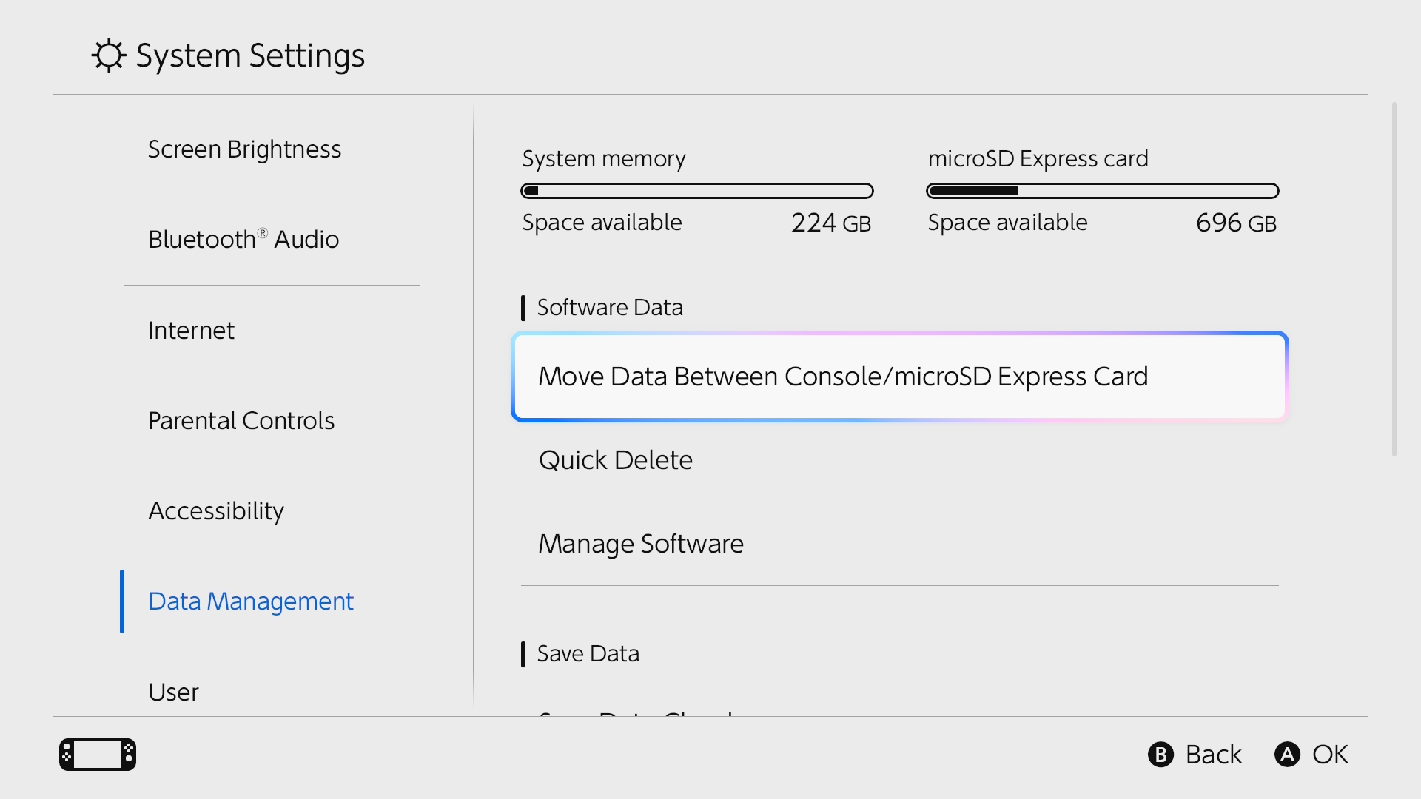Open Parental Controls section
1421x799 pixels.
tap(241, 420)
